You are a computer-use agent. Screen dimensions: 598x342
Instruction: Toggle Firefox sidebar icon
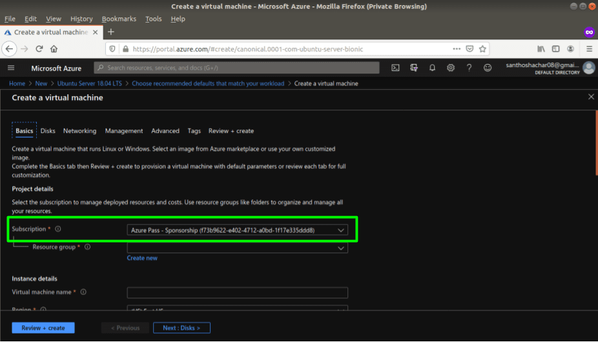tap(555, 49)
